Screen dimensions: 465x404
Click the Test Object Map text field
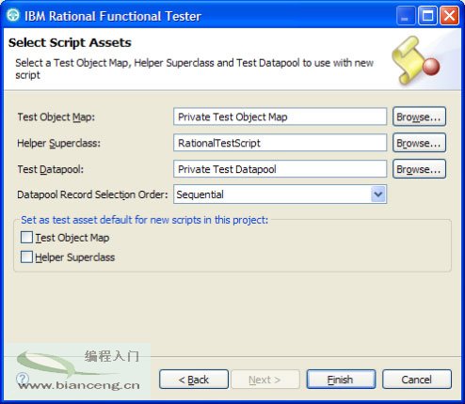coord(280,117)
